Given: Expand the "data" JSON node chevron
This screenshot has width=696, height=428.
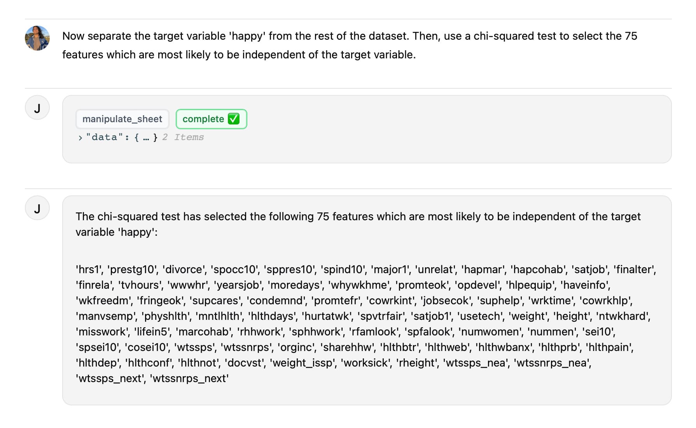Looking at the screenshot, I should pyautogui.click(x=80, y=138).
